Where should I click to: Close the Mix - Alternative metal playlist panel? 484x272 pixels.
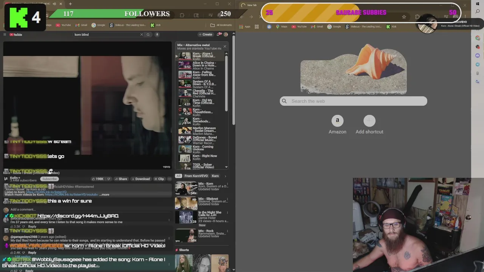click(x=225, y=46)
